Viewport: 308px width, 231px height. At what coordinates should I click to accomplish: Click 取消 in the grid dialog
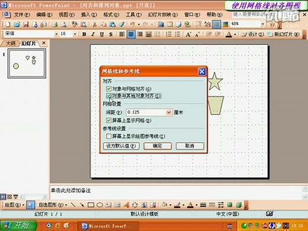click(190, 146)
